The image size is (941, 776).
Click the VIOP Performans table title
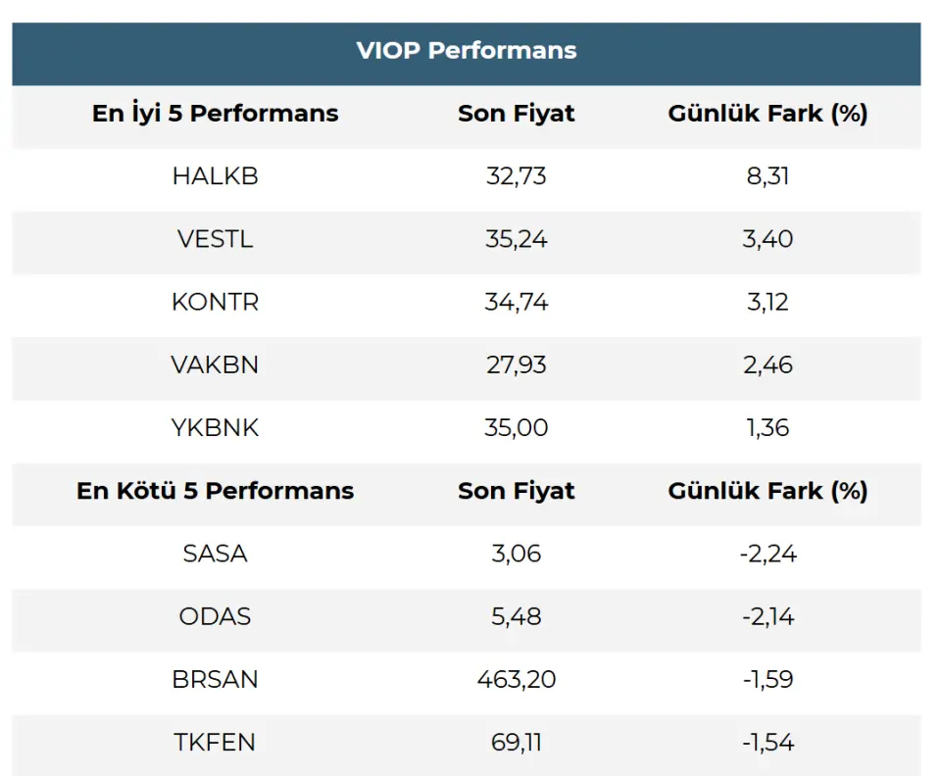click(467, 51)
